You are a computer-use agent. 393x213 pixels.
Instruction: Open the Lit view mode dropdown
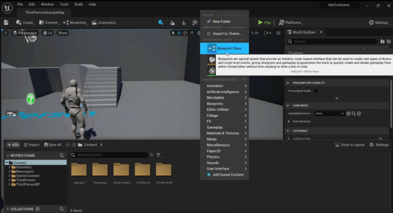[48, 33]
